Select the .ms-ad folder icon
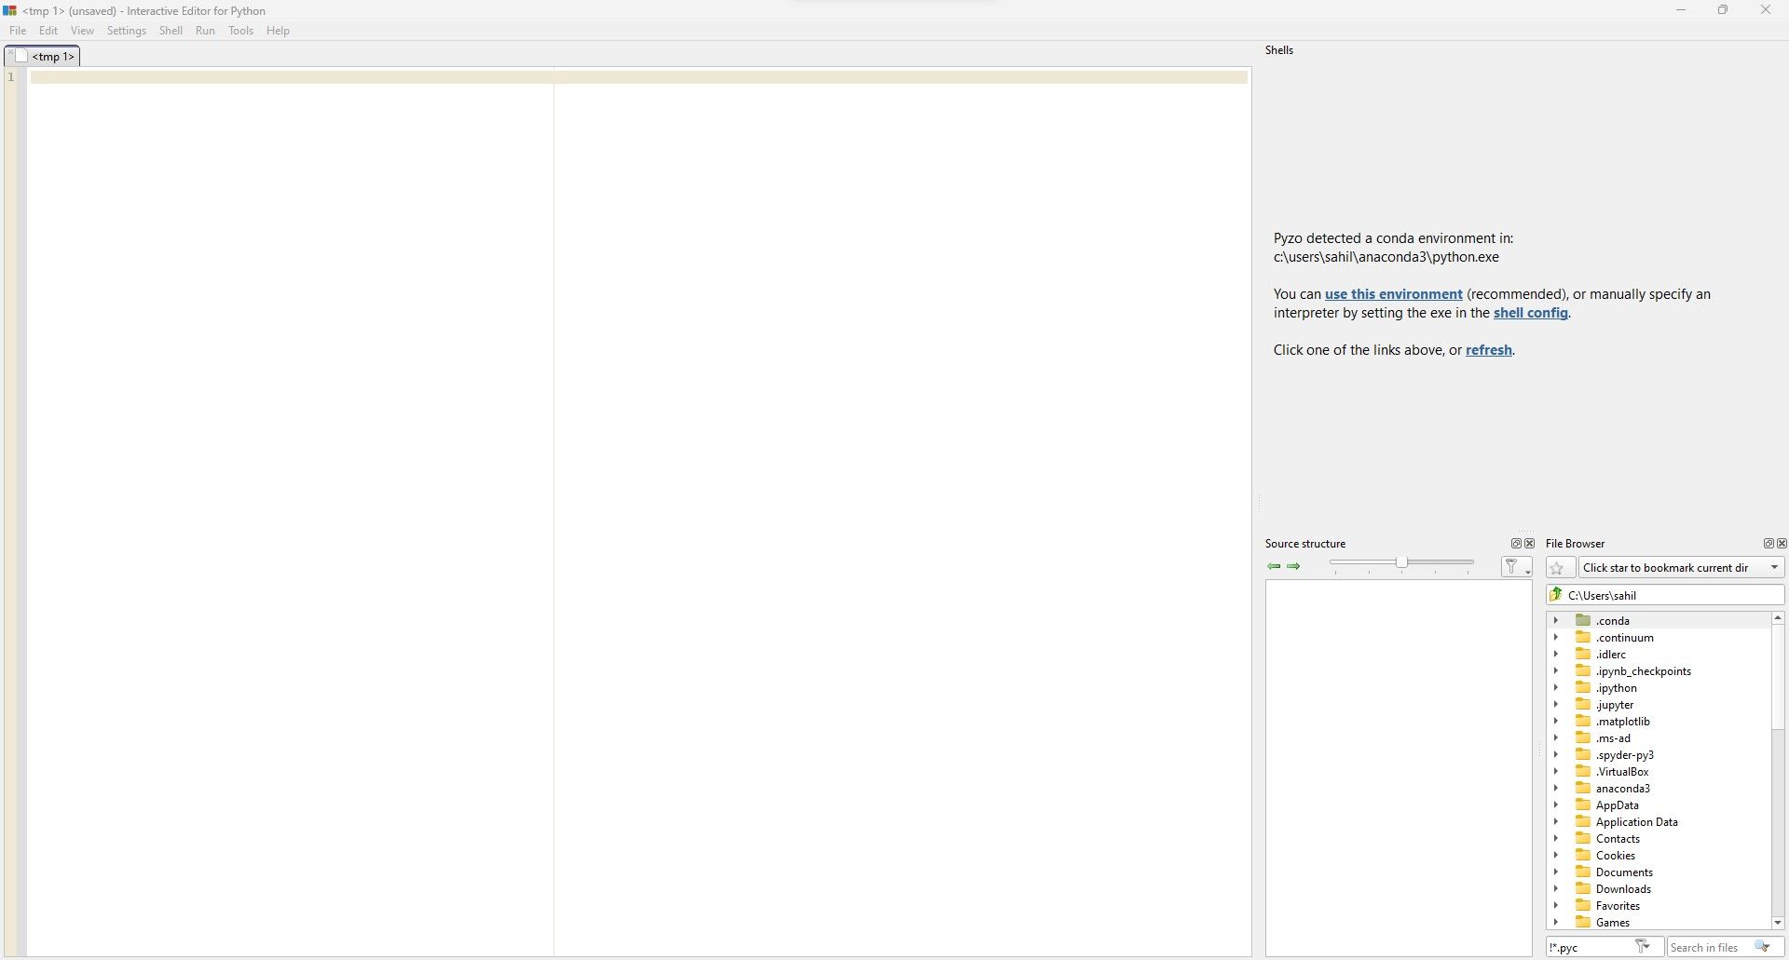The width and height of the screenshot is (1789, 960). click(1583, 737)
